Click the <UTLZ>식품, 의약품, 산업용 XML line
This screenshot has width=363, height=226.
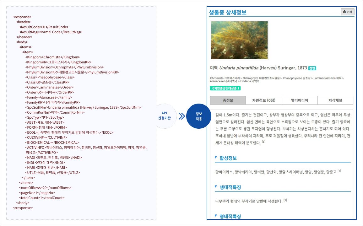point(53,173)
